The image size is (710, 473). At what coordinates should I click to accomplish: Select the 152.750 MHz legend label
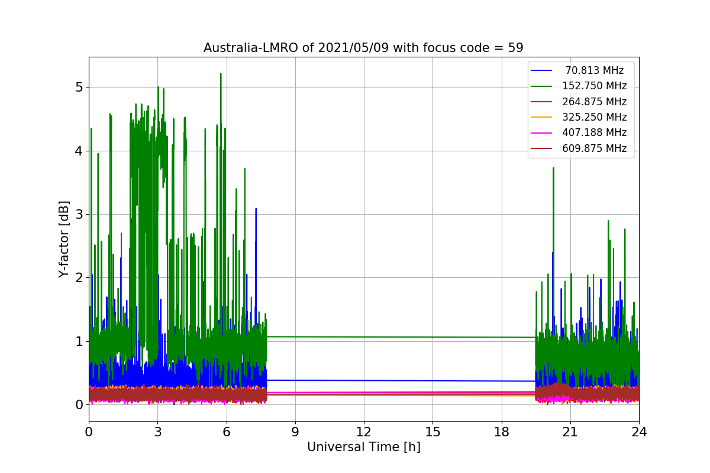coord(594,86)
